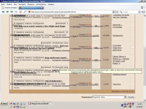Click the red Kaspersky tray icon
Screen dimensions: 146x109
[130, 104]
